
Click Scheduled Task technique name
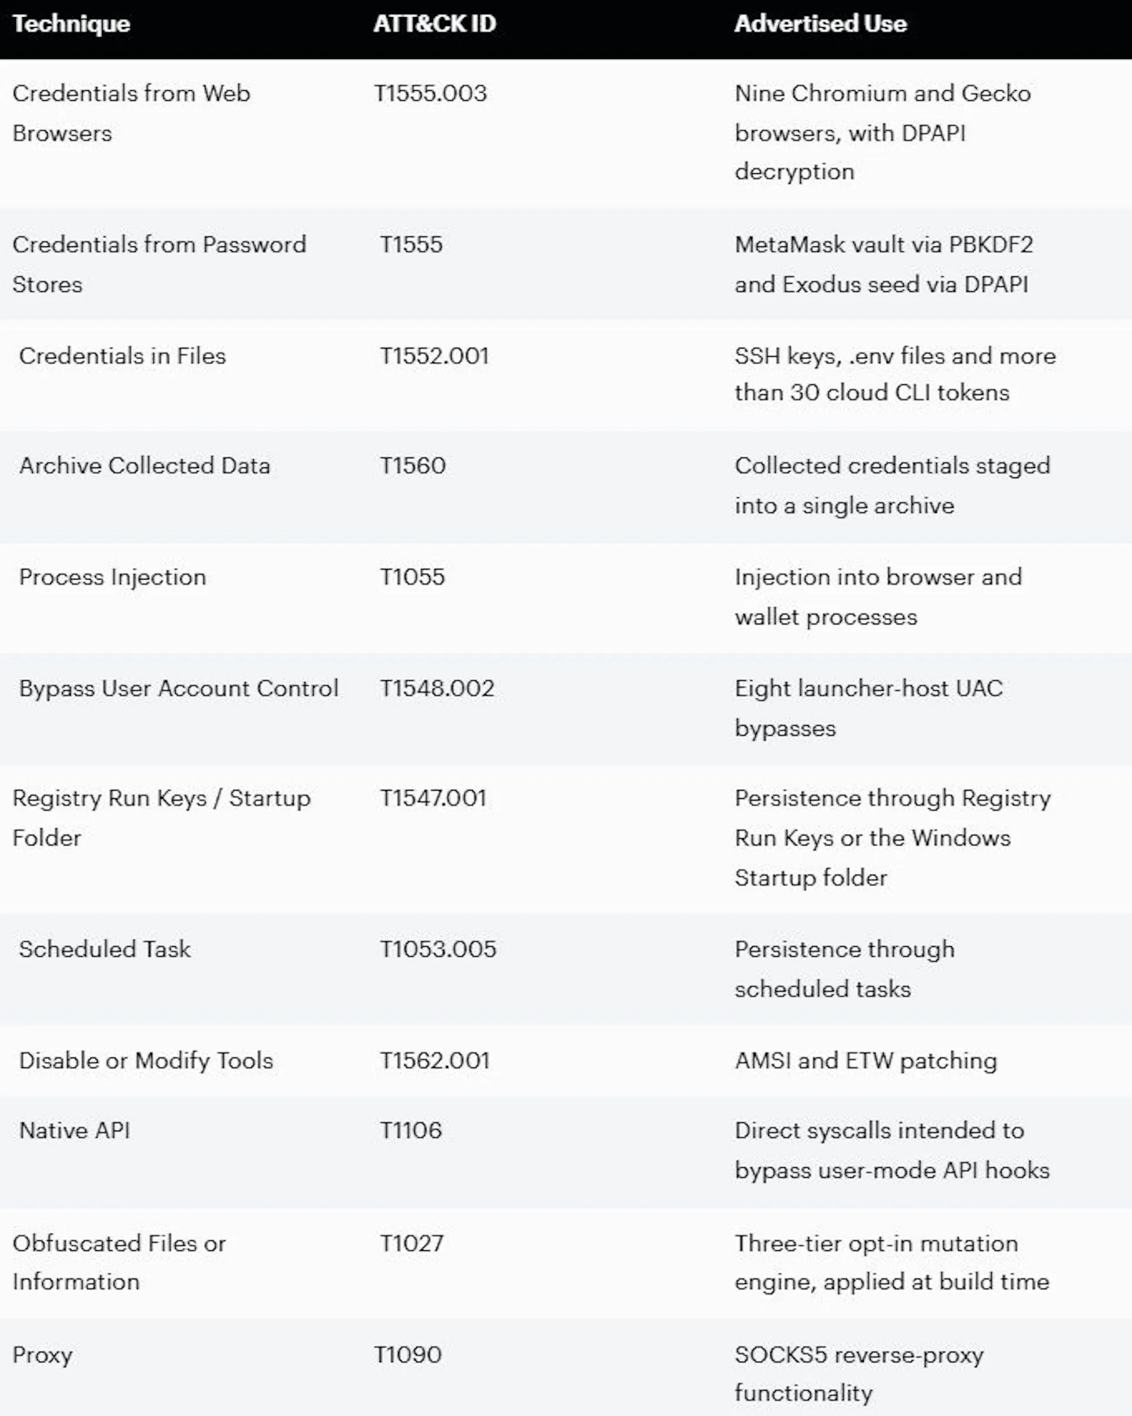click(105, 950)
